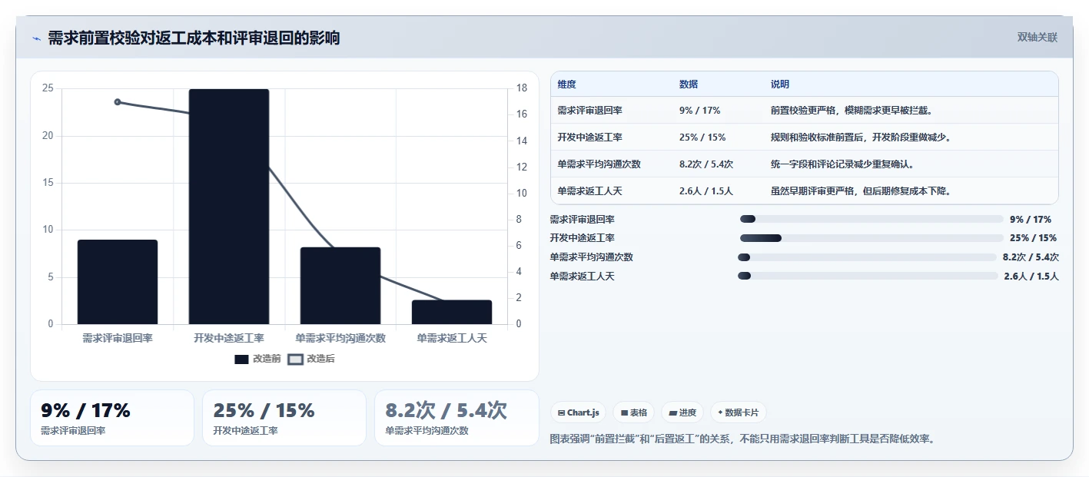This screenshot has height=477, width=1089.
Task: Open the 9% / 17% 需求评审退回率 stat card
Action: click(112, 418)
